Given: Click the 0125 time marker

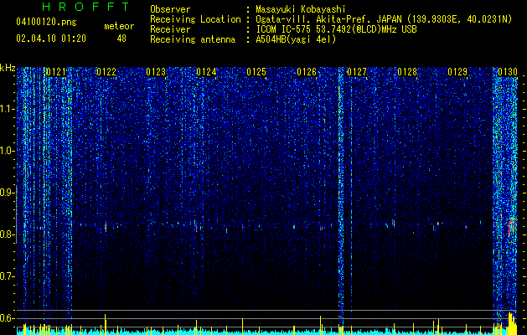Looking at the screenshot, I should click(256, 72).
